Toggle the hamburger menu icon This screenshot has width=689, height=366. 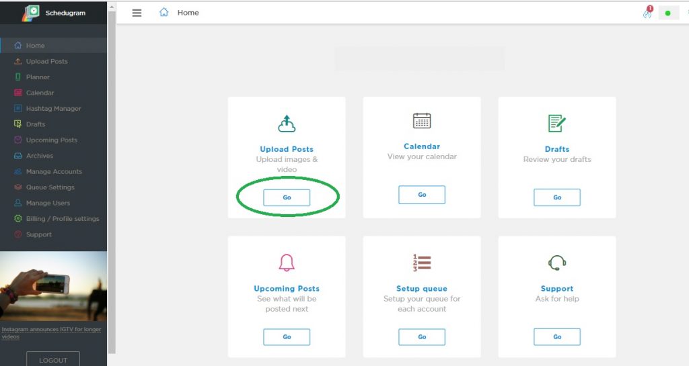137,13
